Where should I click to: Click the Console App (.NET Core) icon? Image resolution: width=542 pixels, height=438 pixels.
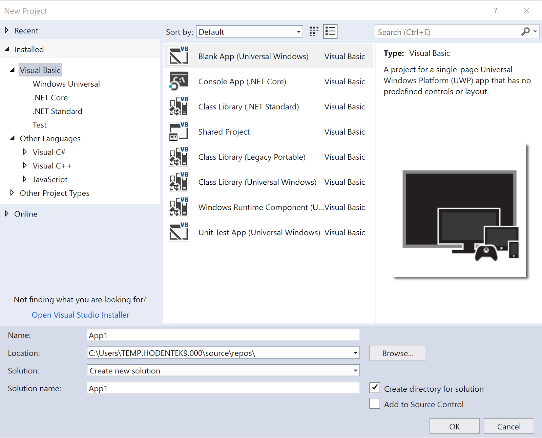coord(179,81)
